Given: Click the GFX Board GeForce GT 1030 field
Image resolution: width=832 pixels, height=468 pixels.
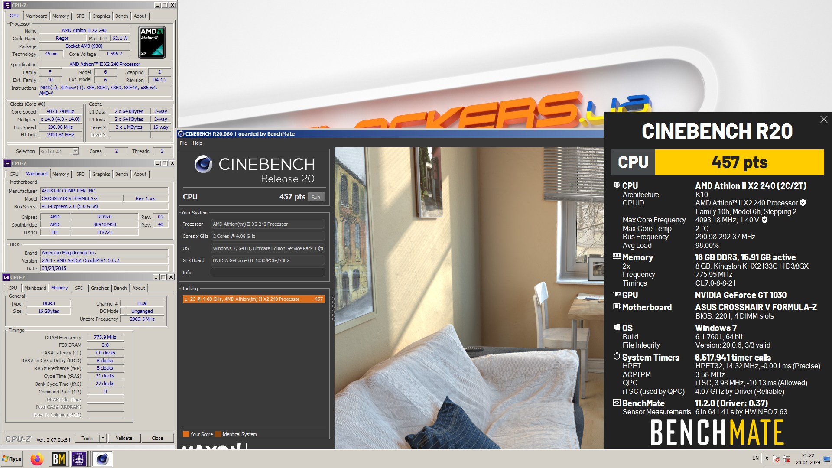Looking at the screenshot, I should click(267, 260).
